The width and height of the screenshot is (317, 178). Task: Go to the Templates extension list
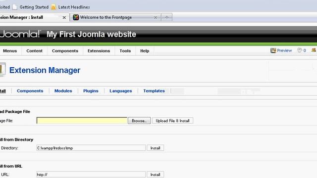(x=154, y=91)
